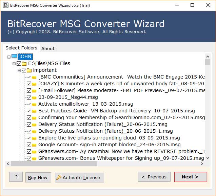216x196 pixels.
Task: Switch to the Select Folders tab
Action: click(x=21, y=48)
